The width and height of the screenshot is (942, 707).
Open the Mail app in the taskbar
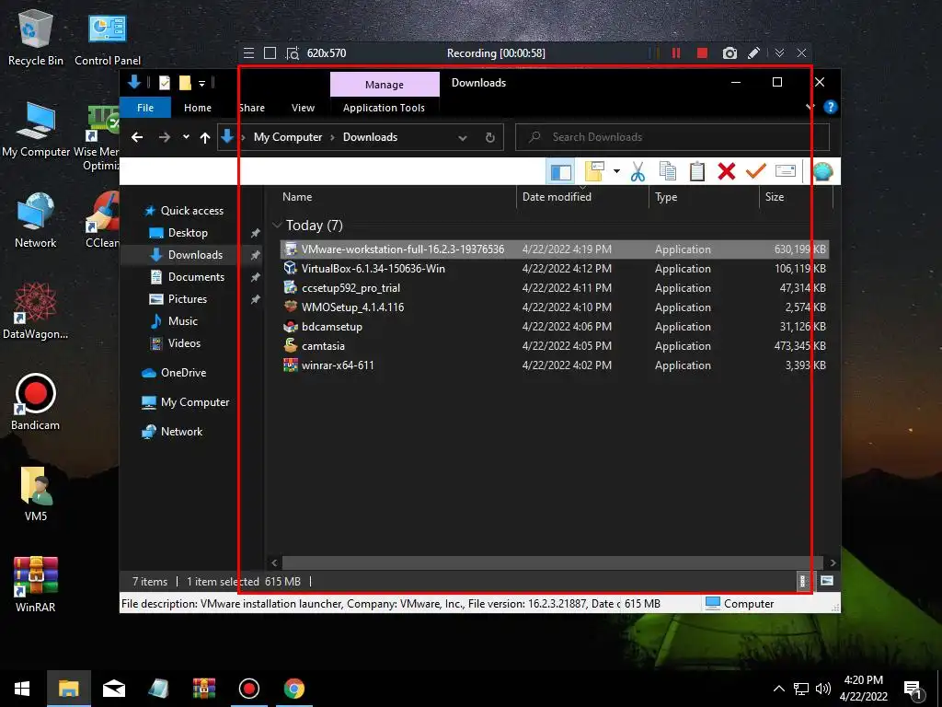tap(113, 689)
